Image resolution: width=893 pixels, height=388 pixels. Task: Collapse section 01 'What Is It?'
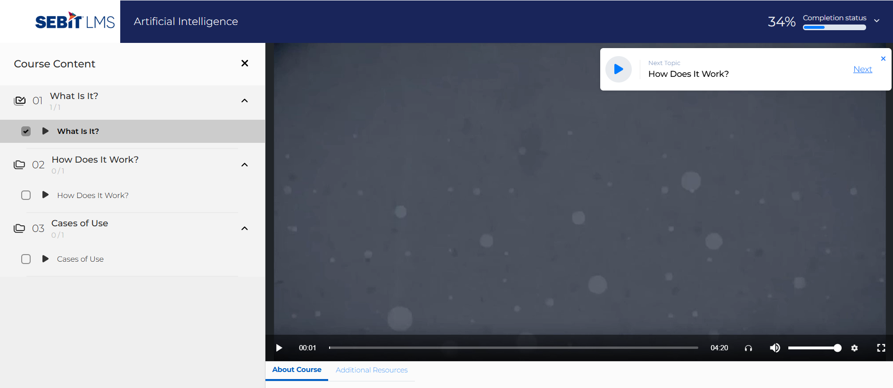[x=245, y=100]
